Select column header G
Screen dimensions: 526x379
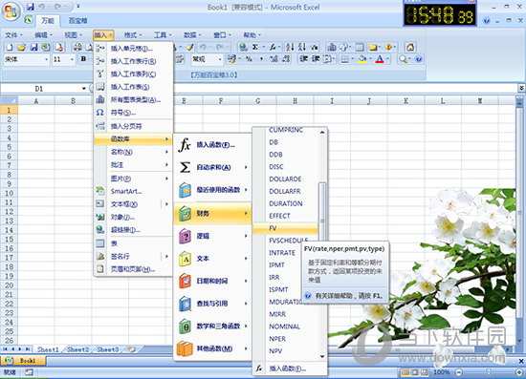(x=258, y=101)
